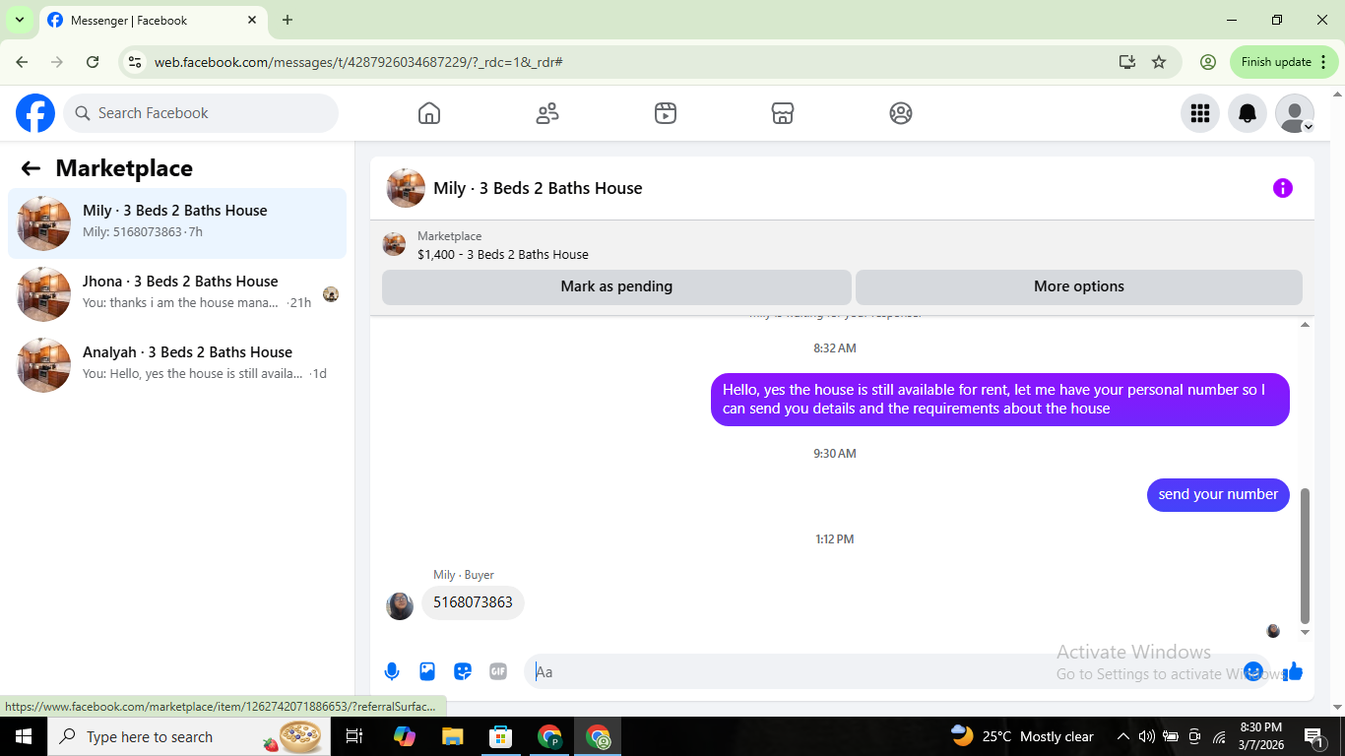This screenshot has width=1345, height=756.
Task: Close the Messenger browser tab
Action: click(x=252, y=20)
